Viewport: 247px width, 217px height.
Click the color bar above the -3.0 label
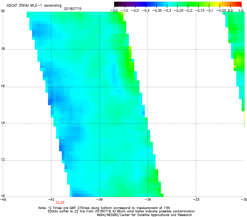pyautogui.click(x=115, y=4)
